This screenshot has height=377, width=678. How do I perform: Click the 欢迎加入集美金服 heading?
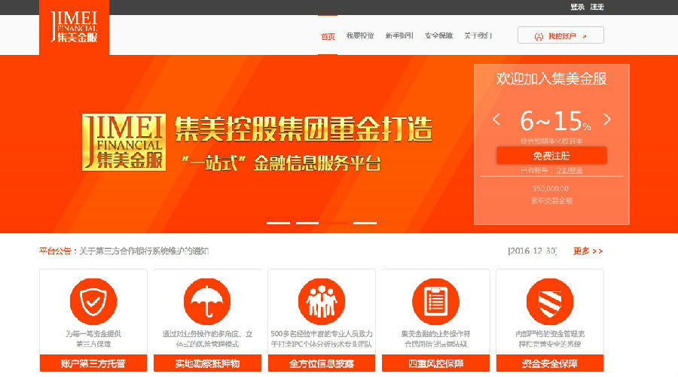click(x=551, y=79)
